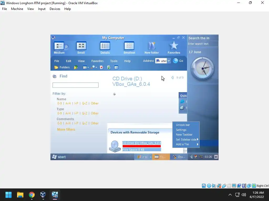This screenshot has width=269, height=201.
Task: Click the mouse integration status icon
Action: click(x=249, y=186)
